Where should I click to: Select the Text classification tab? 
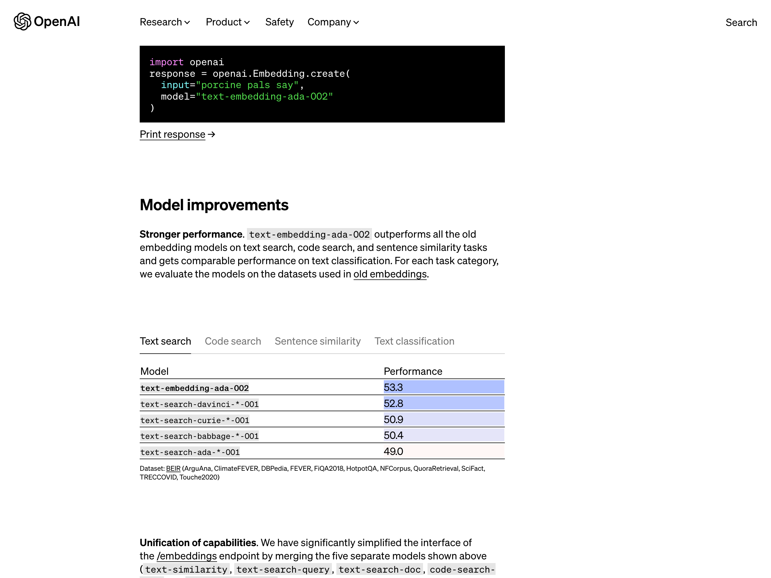pyautogui.click(x=414, y=341)
